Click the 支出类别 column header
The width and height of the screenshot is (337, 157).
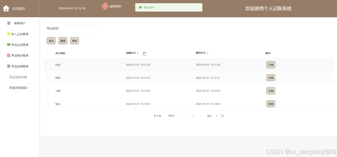[x=60, y=53]
